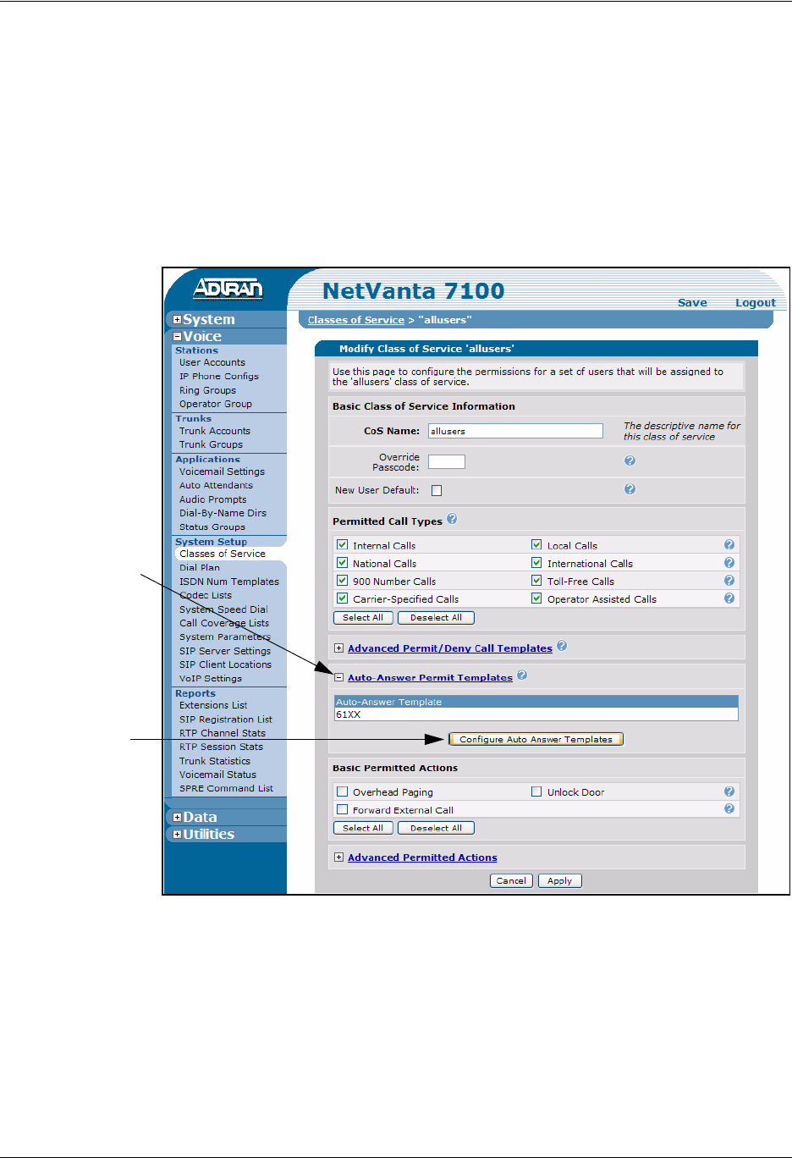Open Voicemail Settings
The image size is (792, 1158).
click(222, 471)
